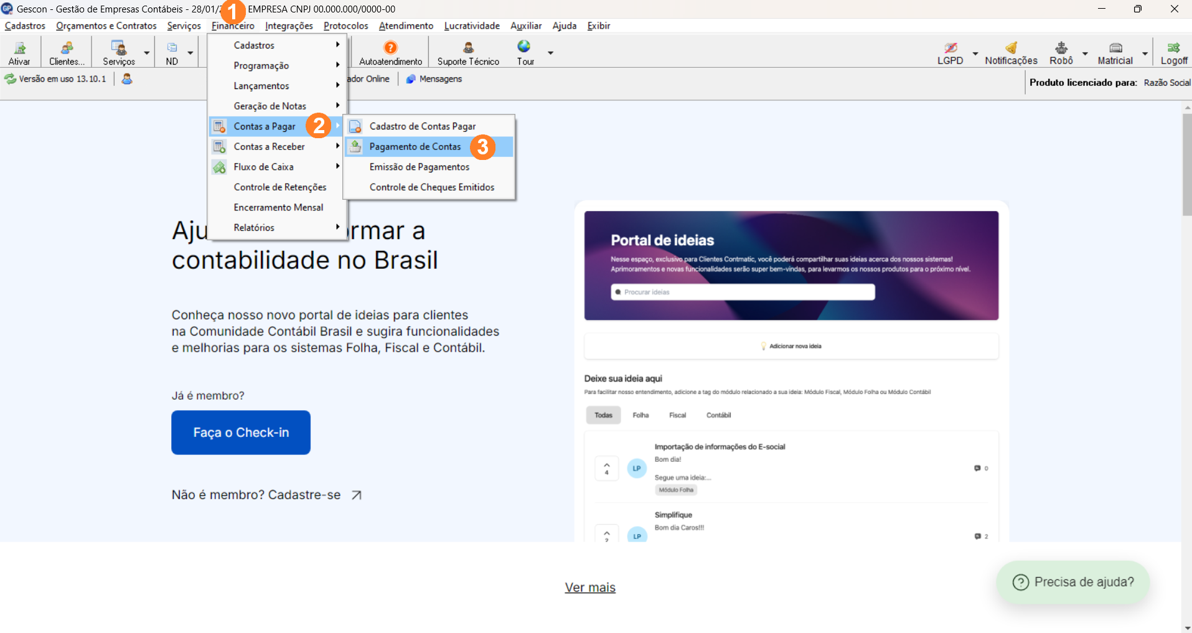Click the Contas a Pagar menu icon
Viewport: 1192px width, 633px height.
coord(219,126)
